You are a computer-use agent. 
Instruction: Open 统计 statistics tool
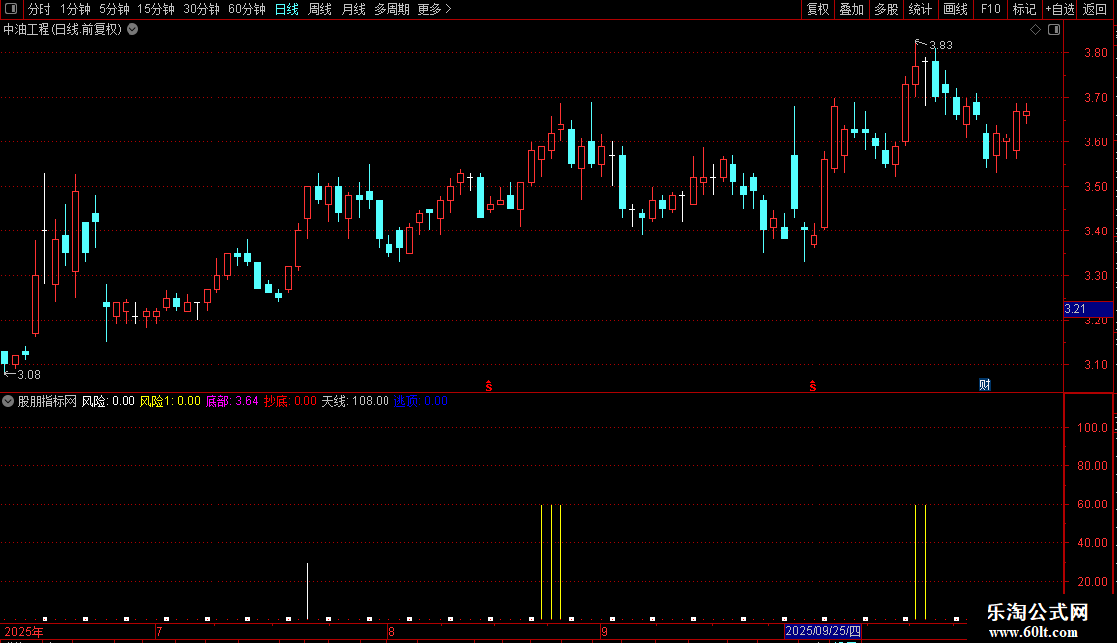coord(920,9)
